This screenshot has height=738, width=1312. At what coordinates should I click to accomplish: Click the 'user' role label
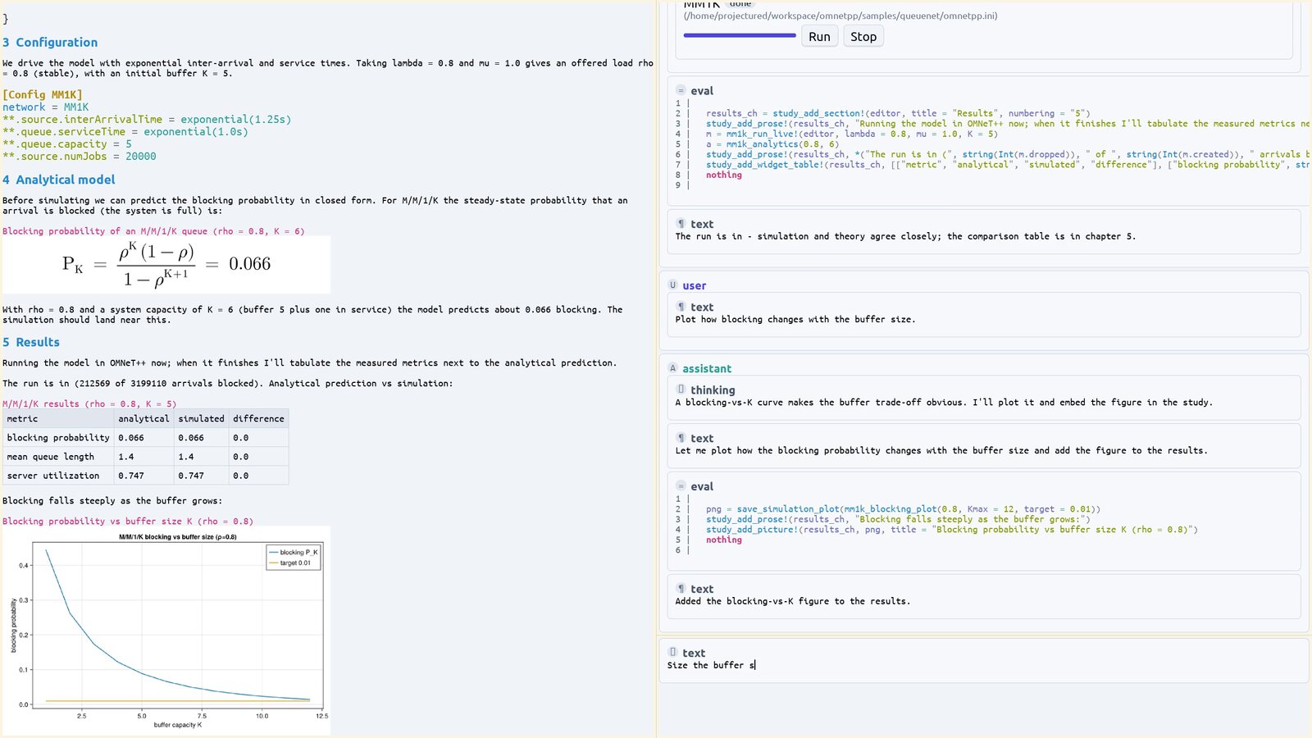click(695, 286)
